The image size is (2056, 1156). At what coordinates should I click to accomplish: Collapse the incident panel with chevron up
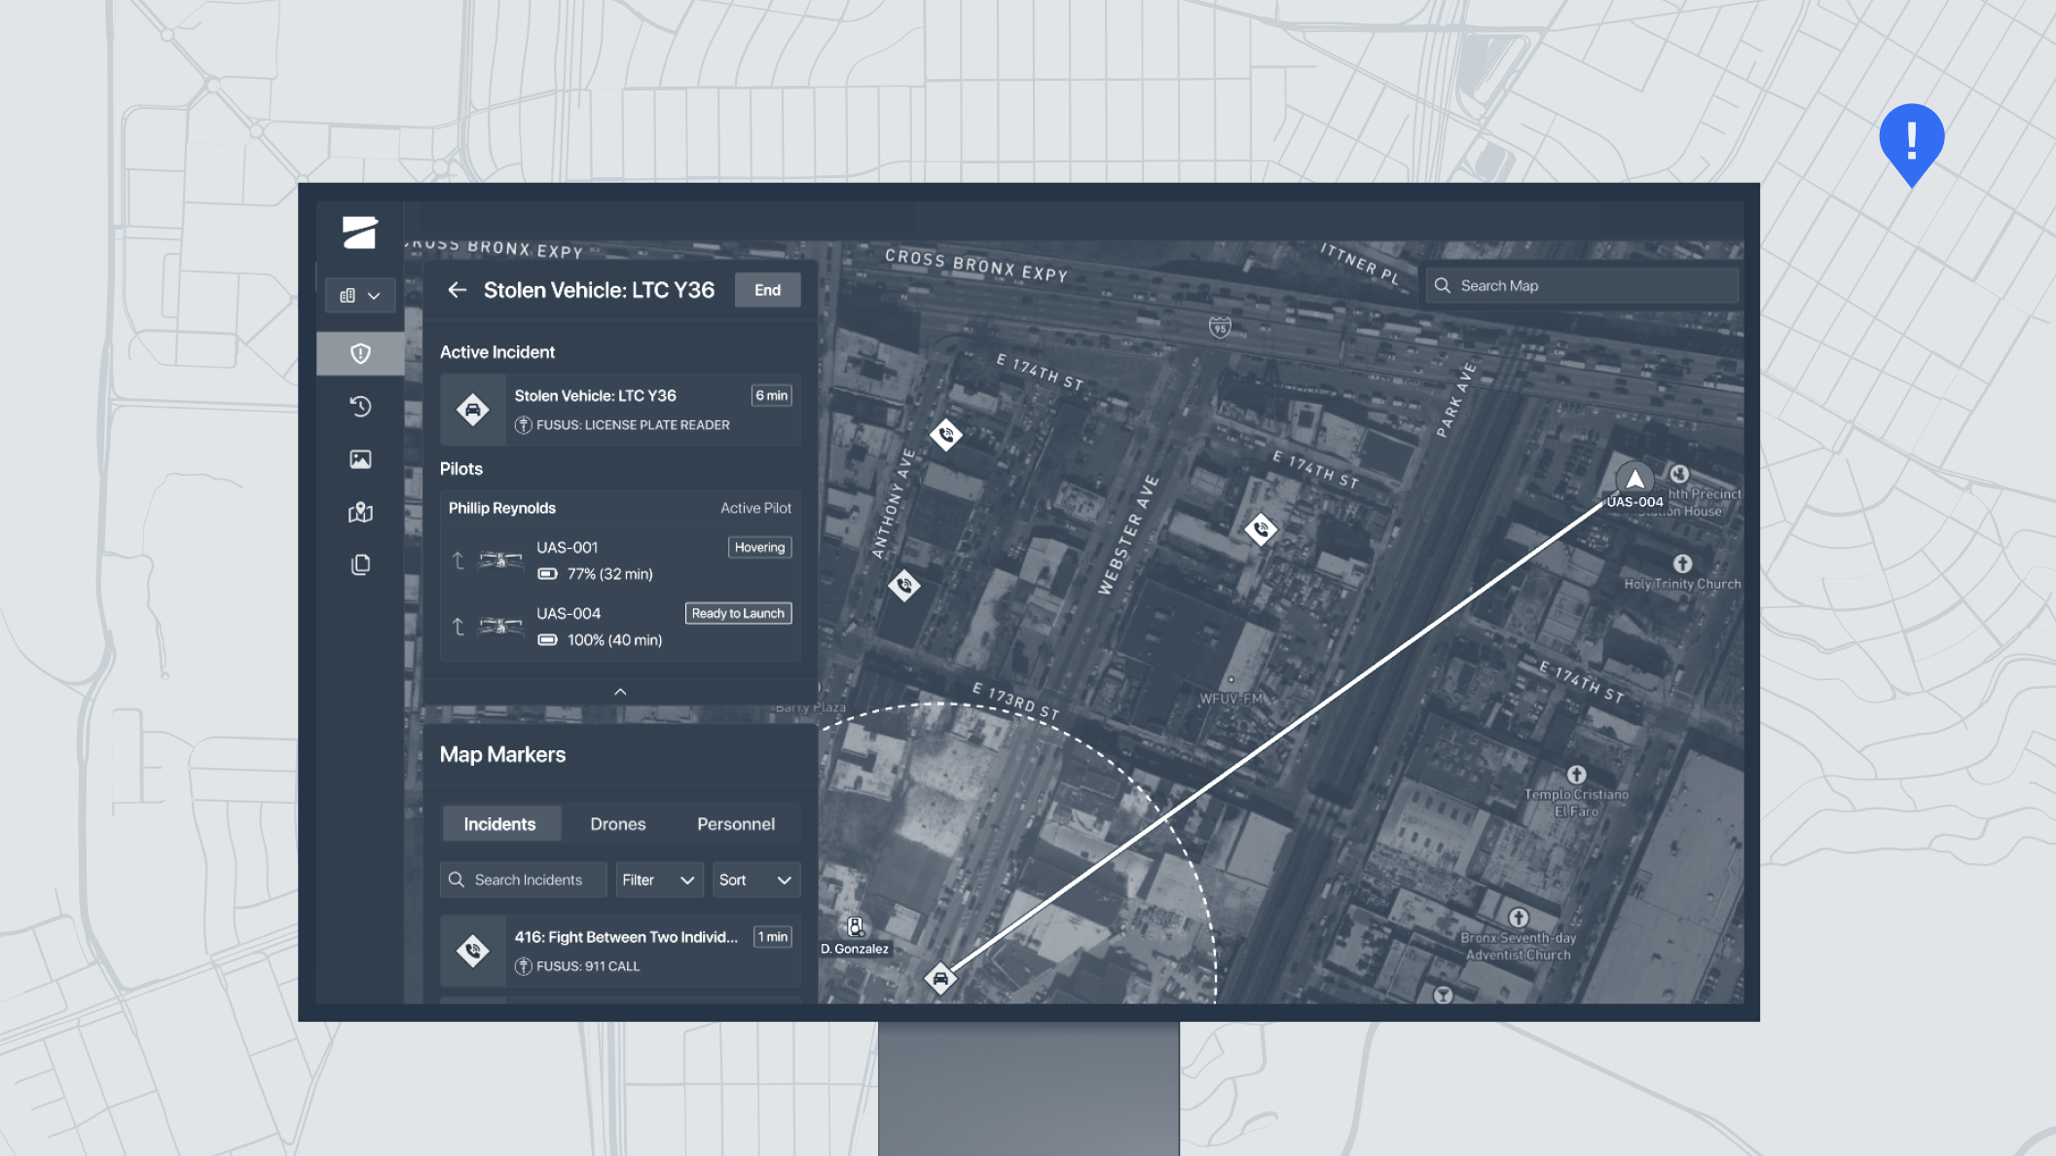tap(620, 692)
